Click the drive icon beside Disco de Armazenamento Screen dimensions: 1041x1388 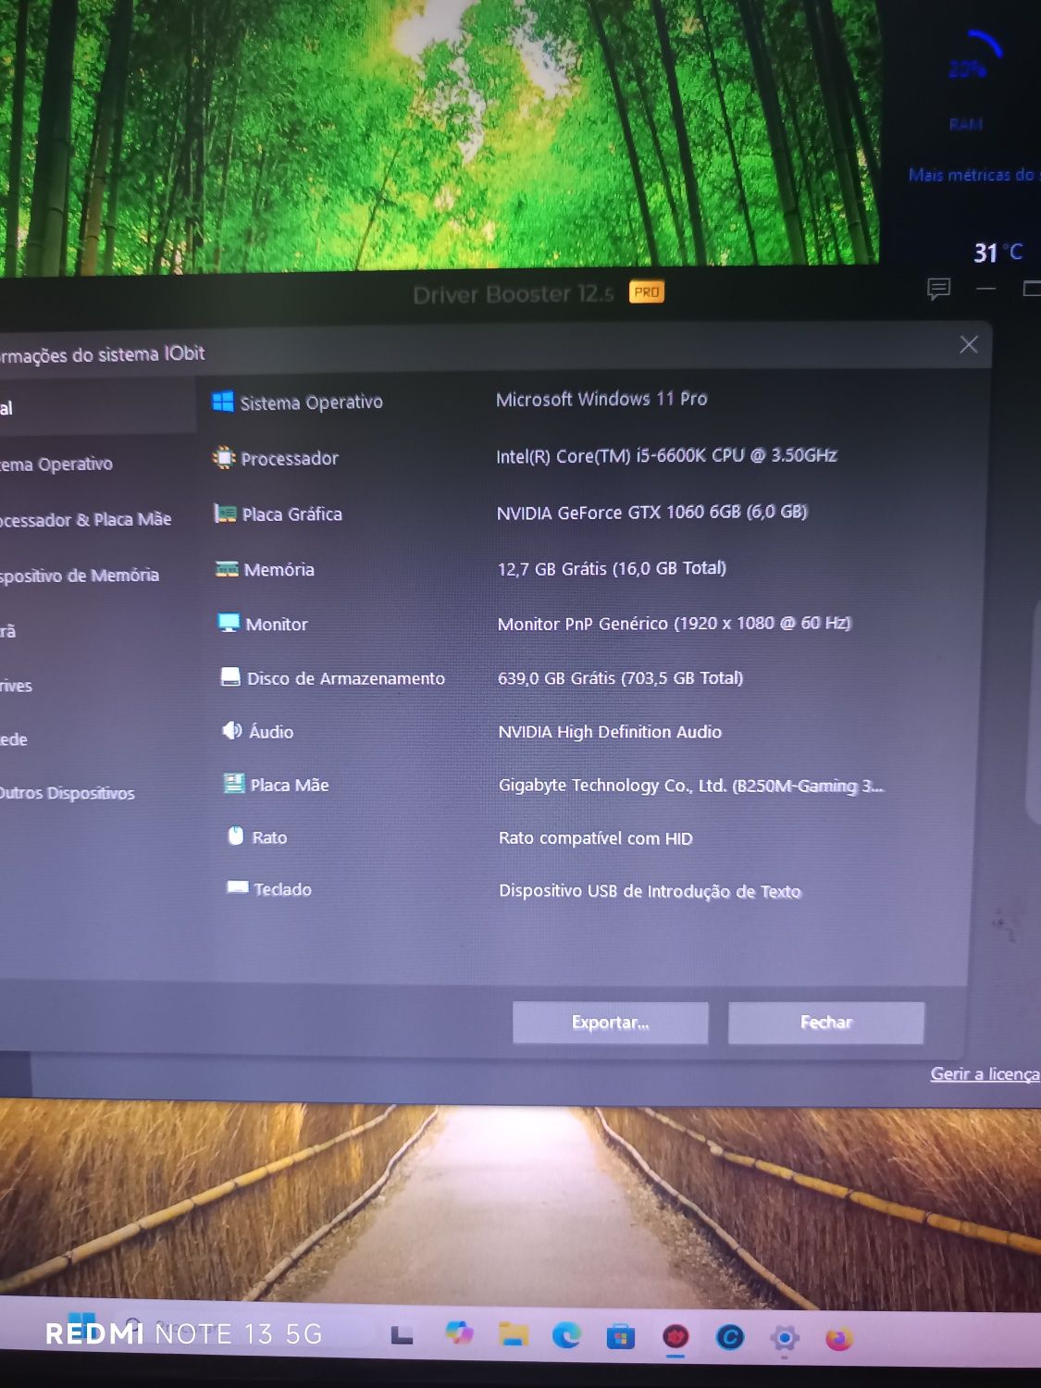(x=230, y=677)
